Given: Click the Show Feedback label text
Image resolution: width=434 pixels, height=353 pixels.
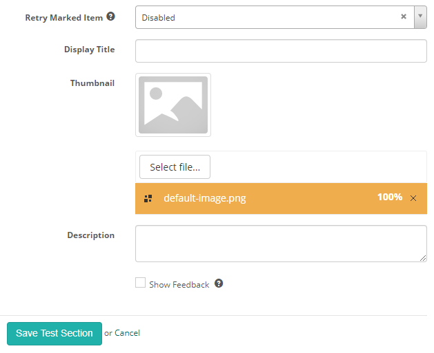Looking at the screenshot, I should (x=179, y=284).
